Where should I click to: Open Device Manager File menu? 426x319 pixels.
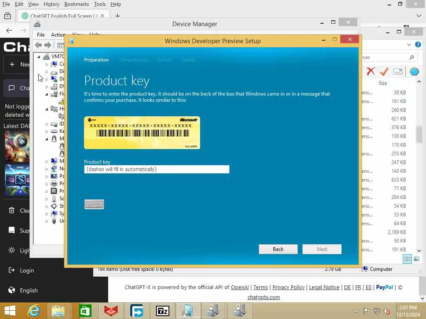pyautogui.click(x=41, y=35)
